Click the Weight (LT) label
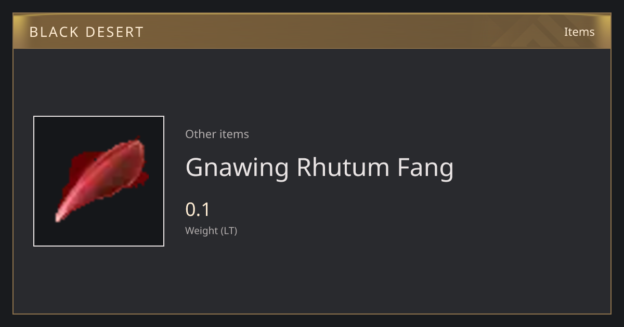This screenshot has height=327, width=624. coord(211,231)
